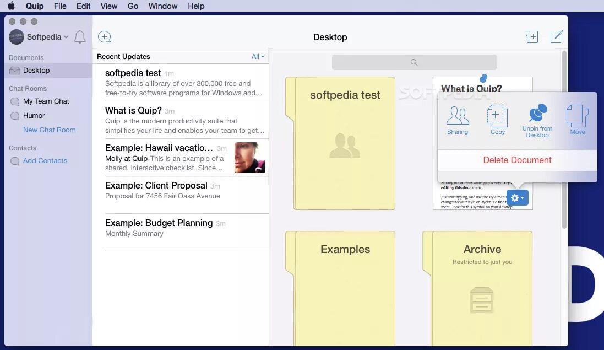This screenshot has width=604, height=350.
Task: Open Humor chat room
Action: 34,116
